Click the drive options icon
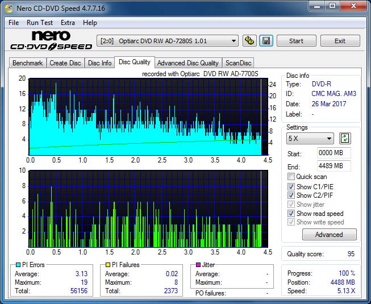 click(249, 41)
